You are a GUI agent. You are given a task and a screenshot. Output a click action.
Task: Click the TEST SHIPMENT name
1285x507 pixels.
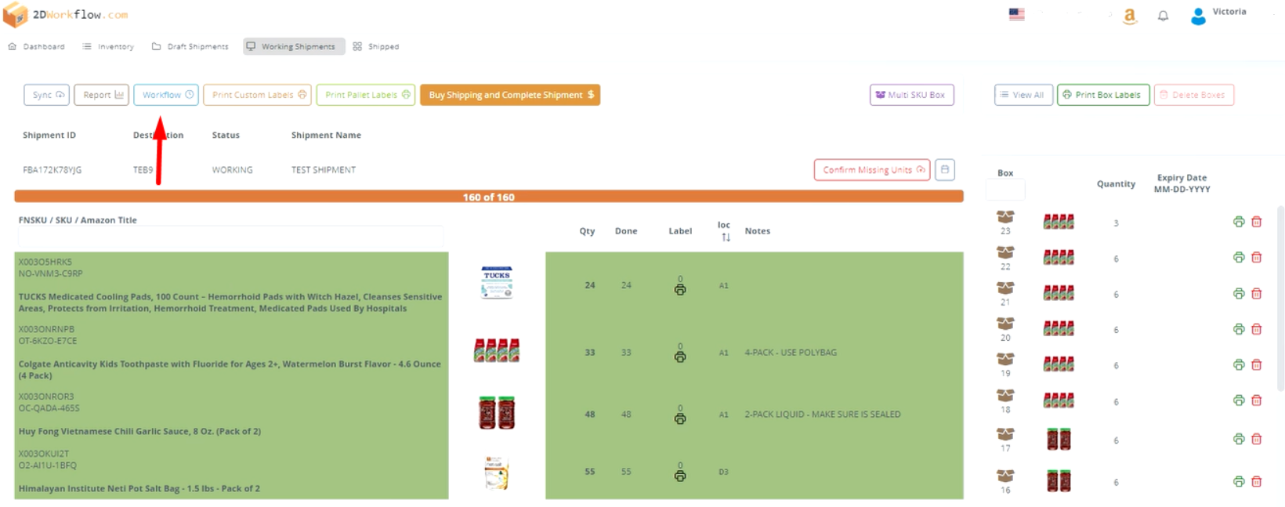point(324,170)
